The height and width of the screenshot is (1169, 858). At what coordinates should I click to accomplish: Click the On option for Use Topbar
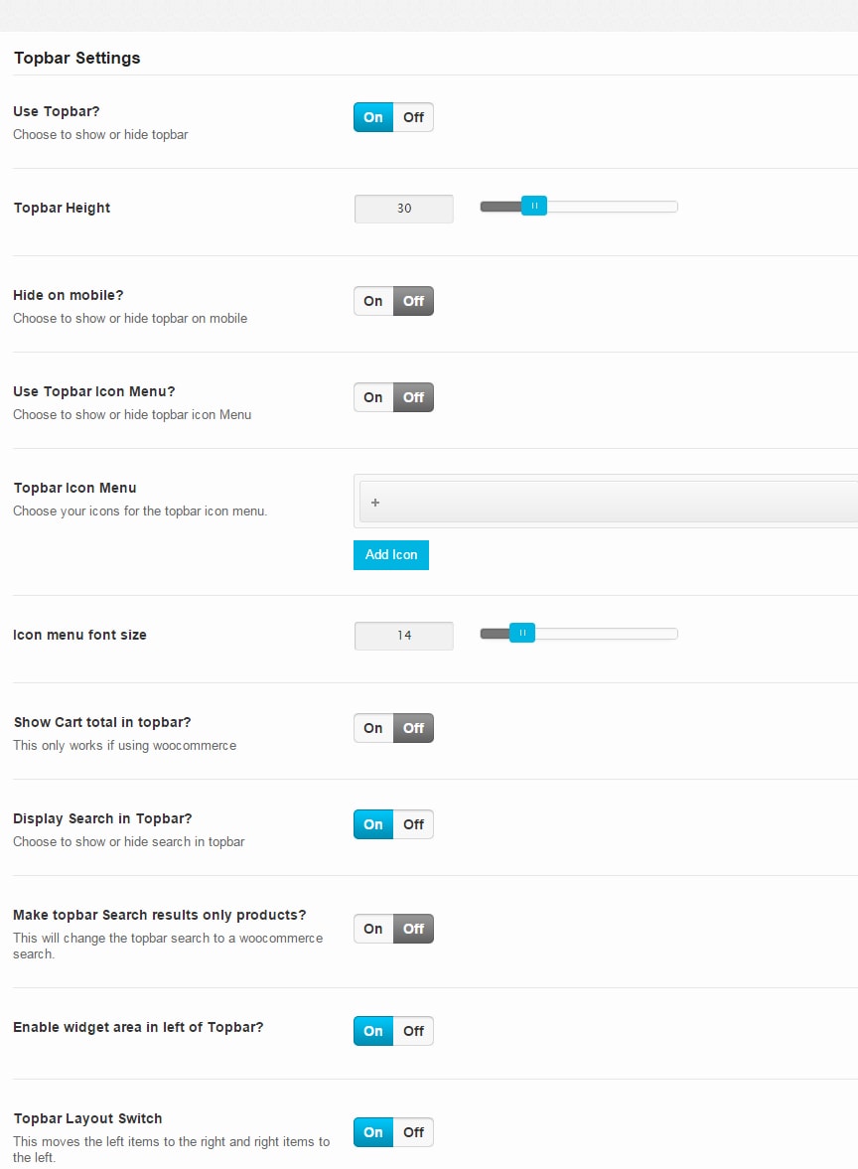tap(373, 117)
